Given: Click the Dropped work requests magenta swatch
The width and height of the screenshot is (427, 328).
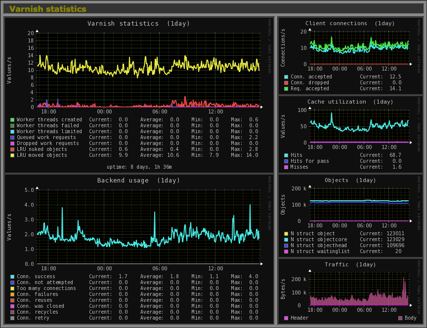Looking at the screenshot, I should [12, 144].
